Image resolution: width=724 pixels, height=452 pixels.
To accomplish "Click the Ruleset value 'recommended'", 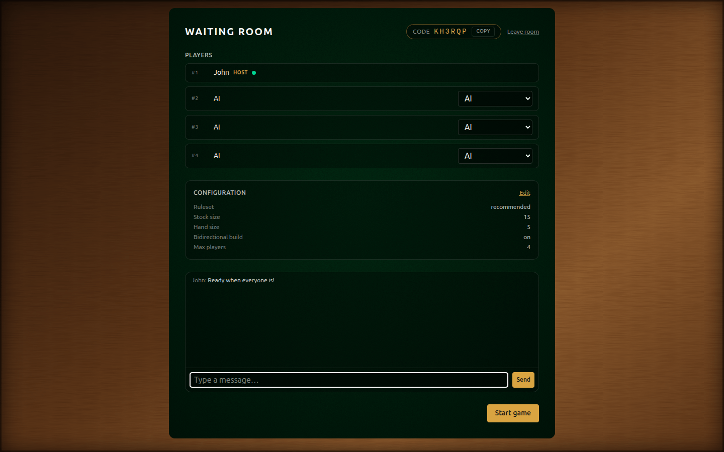I will (510, 206).
